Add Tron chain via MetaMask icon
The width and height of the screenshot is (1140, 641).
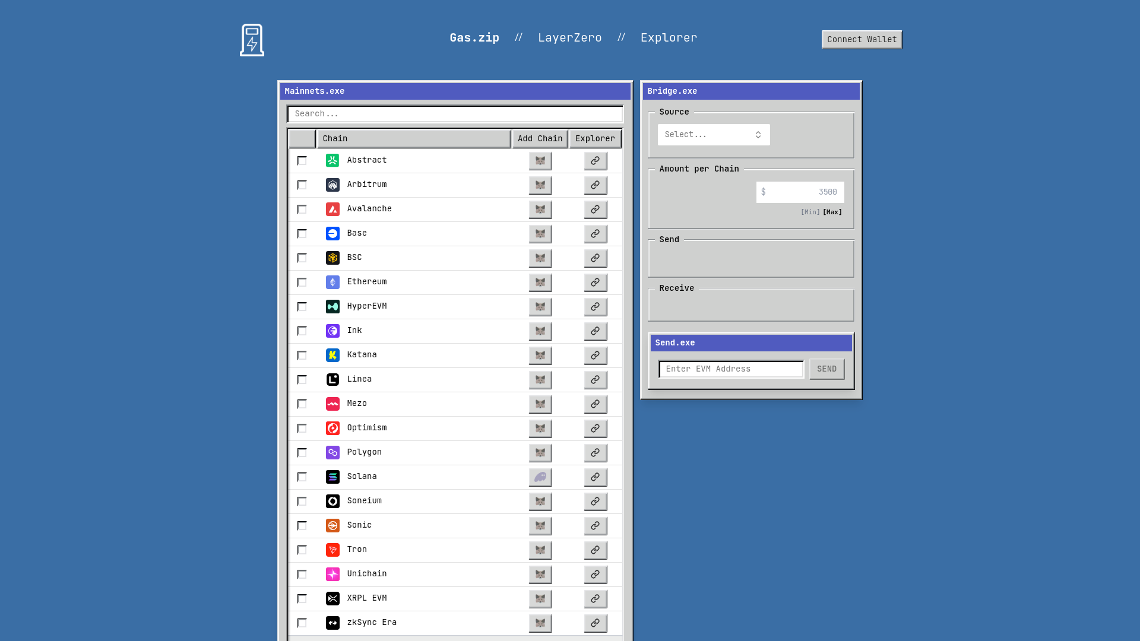click(540, 550)
